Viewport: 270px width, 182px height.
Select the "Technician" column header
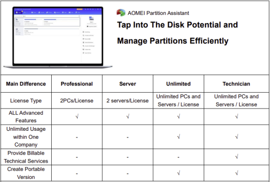pos(236,84)
